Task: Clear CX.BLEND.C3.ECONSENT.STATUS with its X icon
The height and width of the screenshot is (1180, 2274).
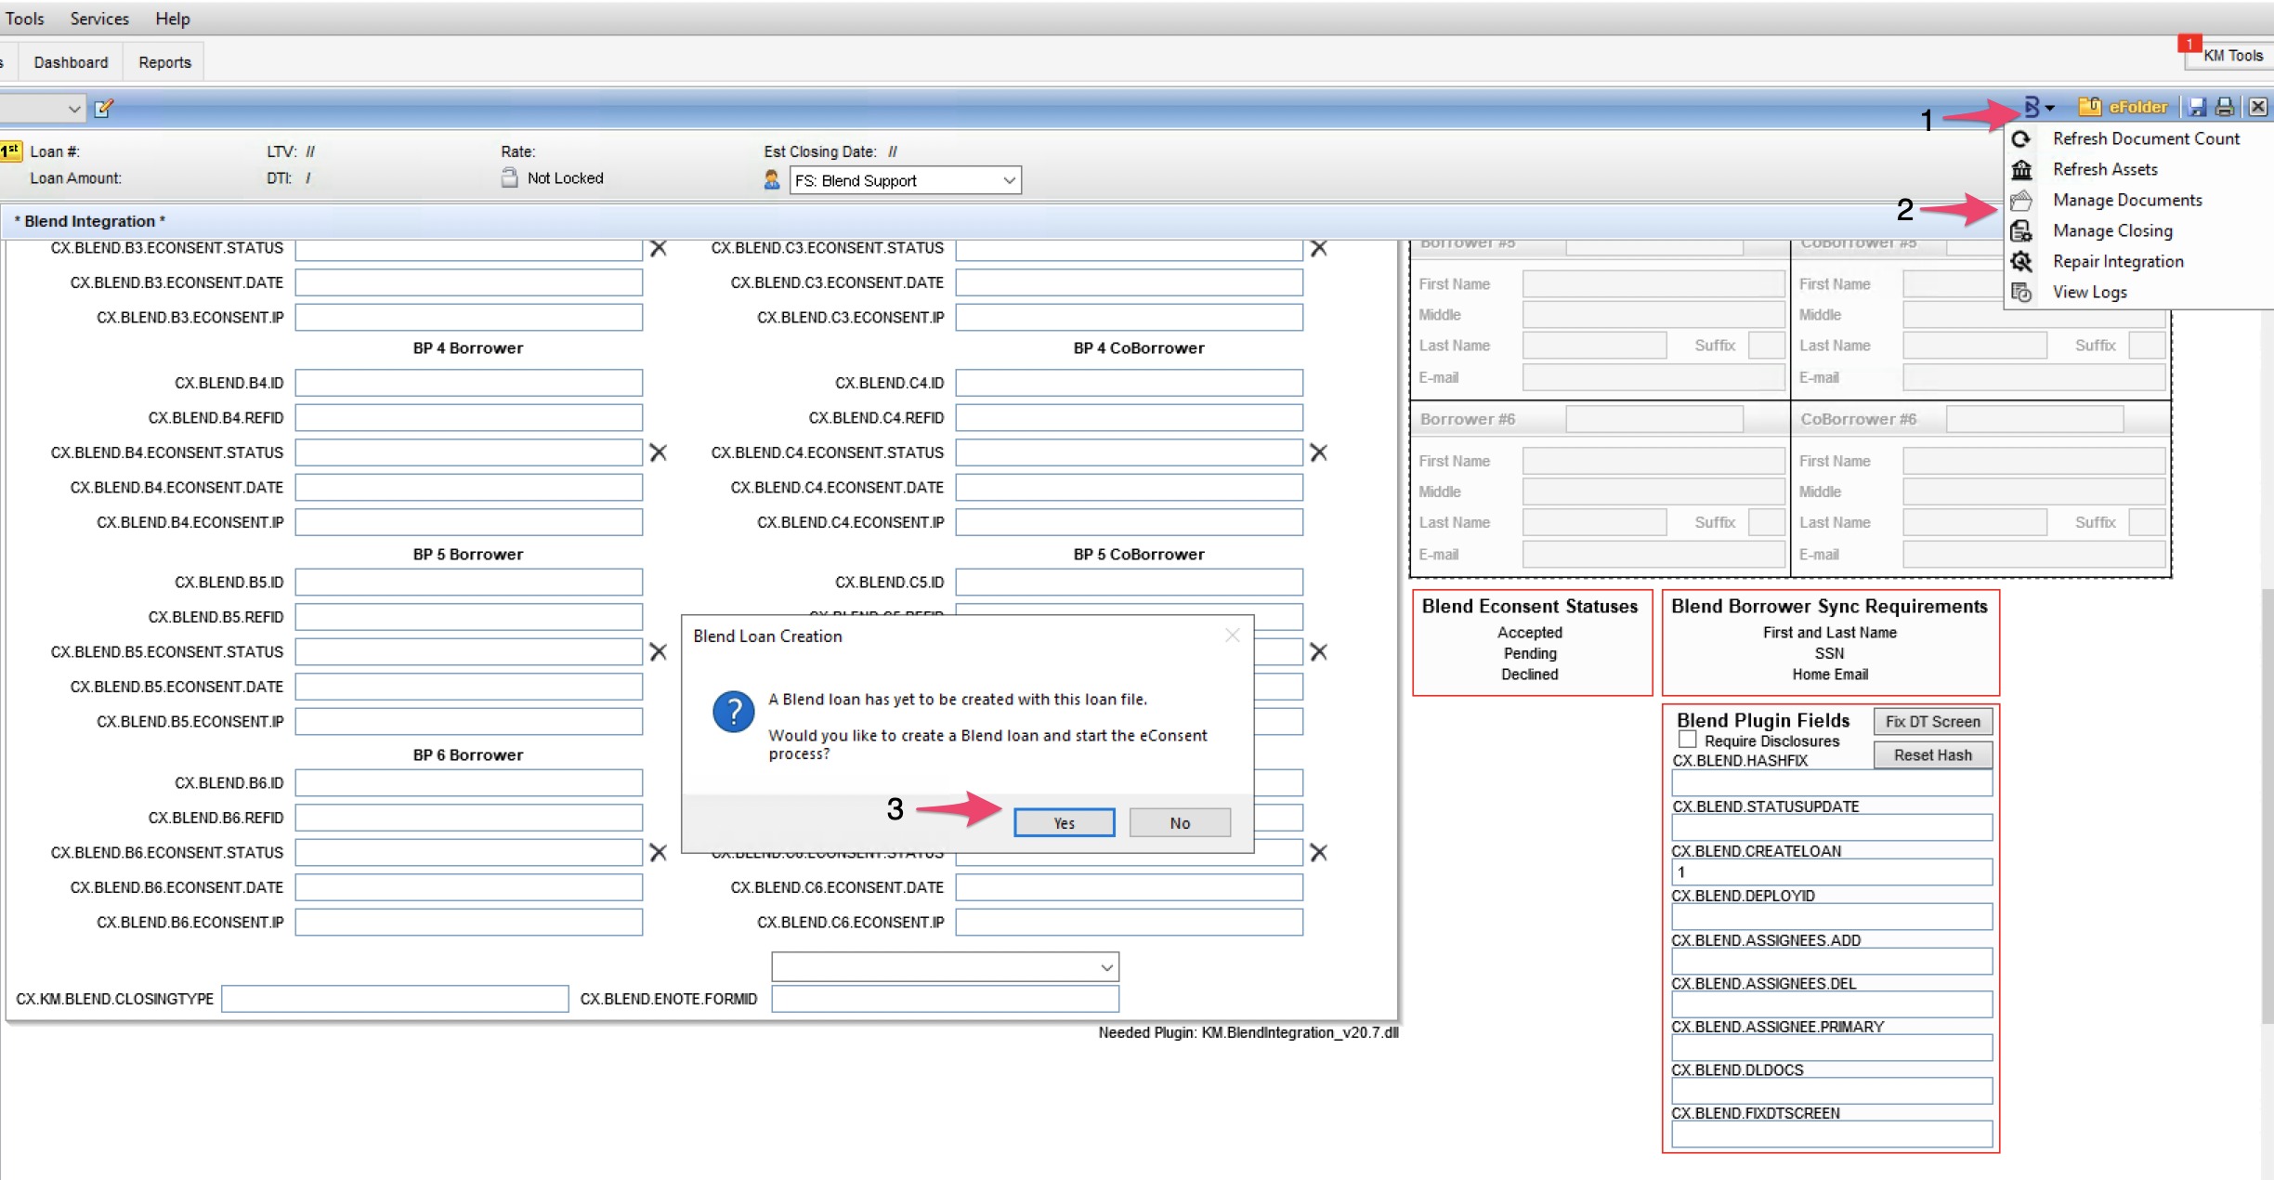Action: (1318, 248)
